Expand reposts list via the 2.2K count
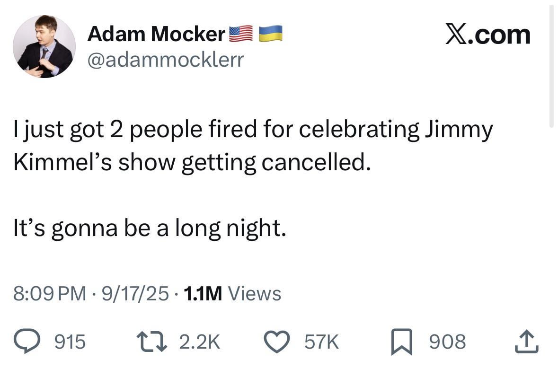This screenshot has width=558, height=386. click(198, 342)
